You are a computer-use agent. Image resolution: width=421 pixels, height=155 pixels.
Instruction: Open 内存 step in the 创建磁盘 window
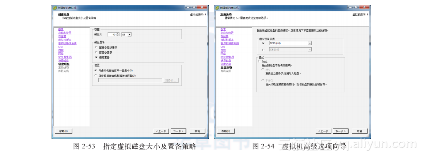(x=61, y=50)
